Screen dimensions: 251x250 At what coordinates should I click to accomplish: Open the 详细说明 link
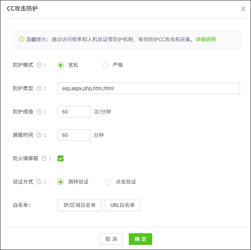pos(206,39)
